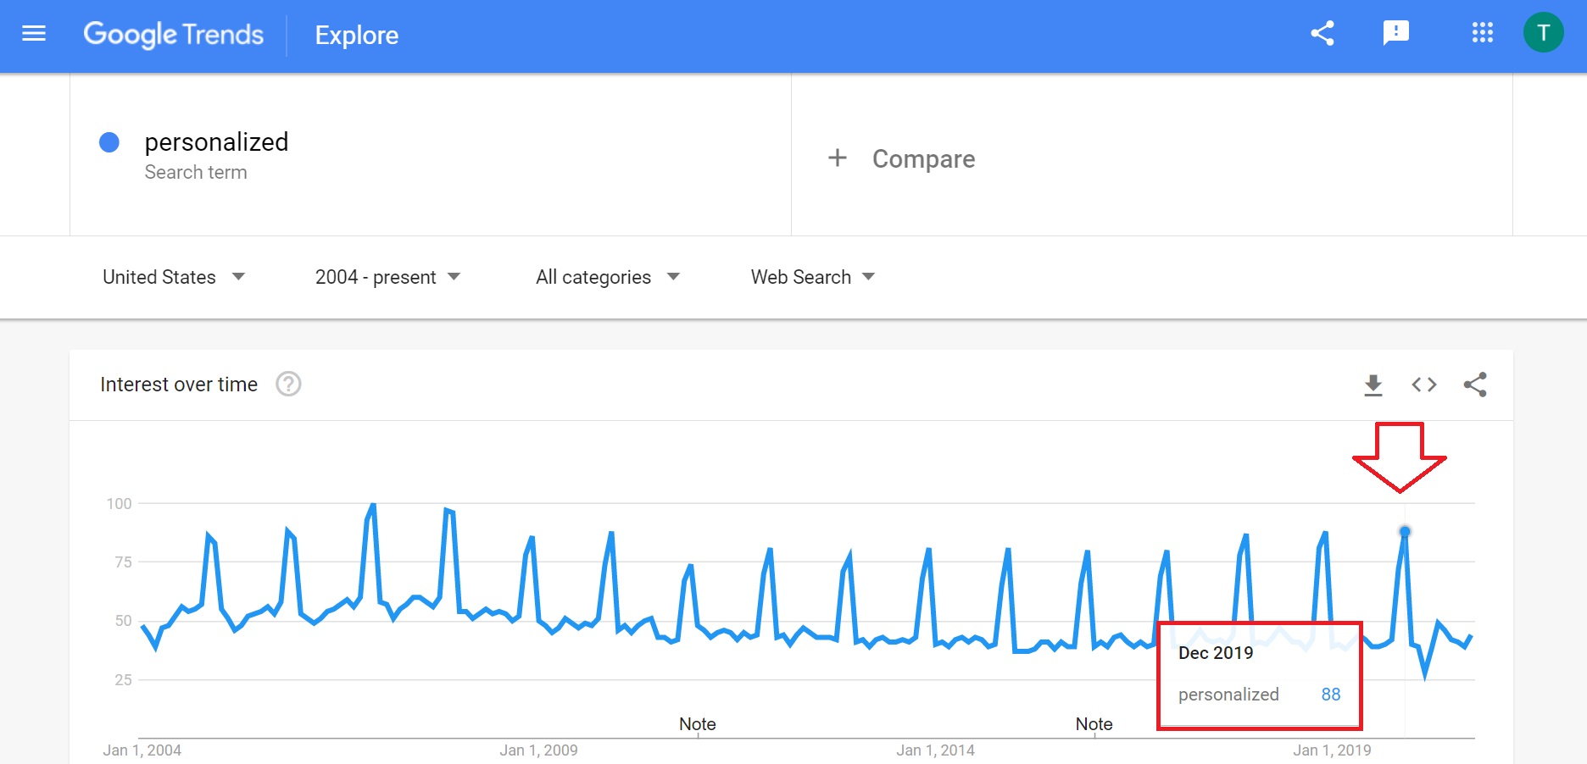Click the green T account avatar
1587x764 pixels.
coord(1543,34)
